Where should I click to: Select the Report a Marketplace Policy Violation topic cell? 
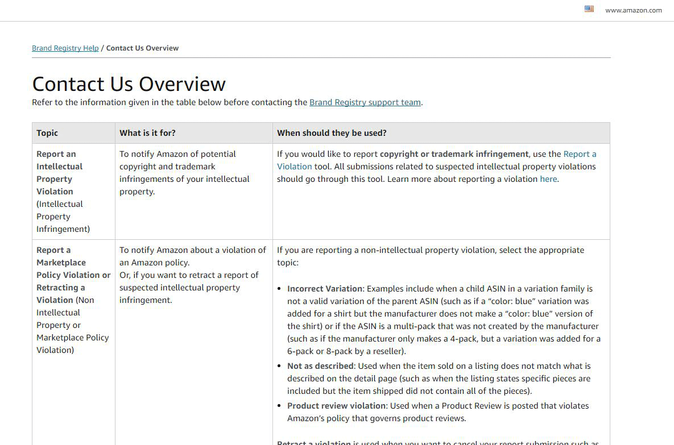pyautogui.click(x=73, y=275)
